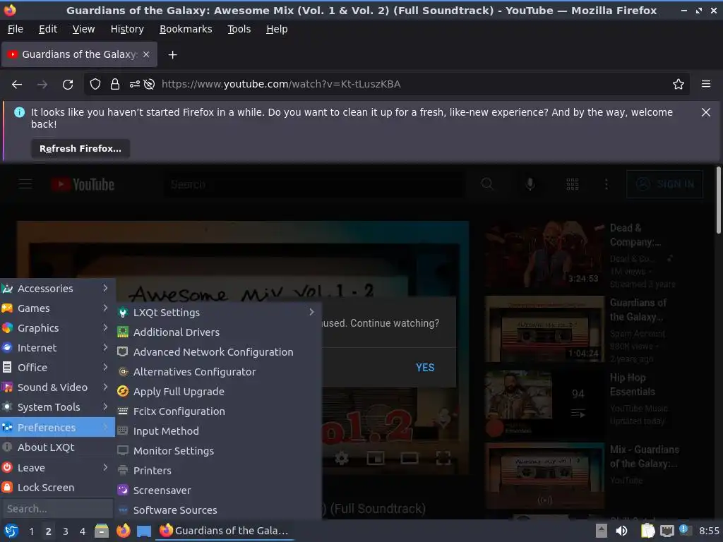The width and height of the screenshot is (723, 542).
Task: Click the autoplay blocked icon in address bar
Action: [x=149, y=85]
